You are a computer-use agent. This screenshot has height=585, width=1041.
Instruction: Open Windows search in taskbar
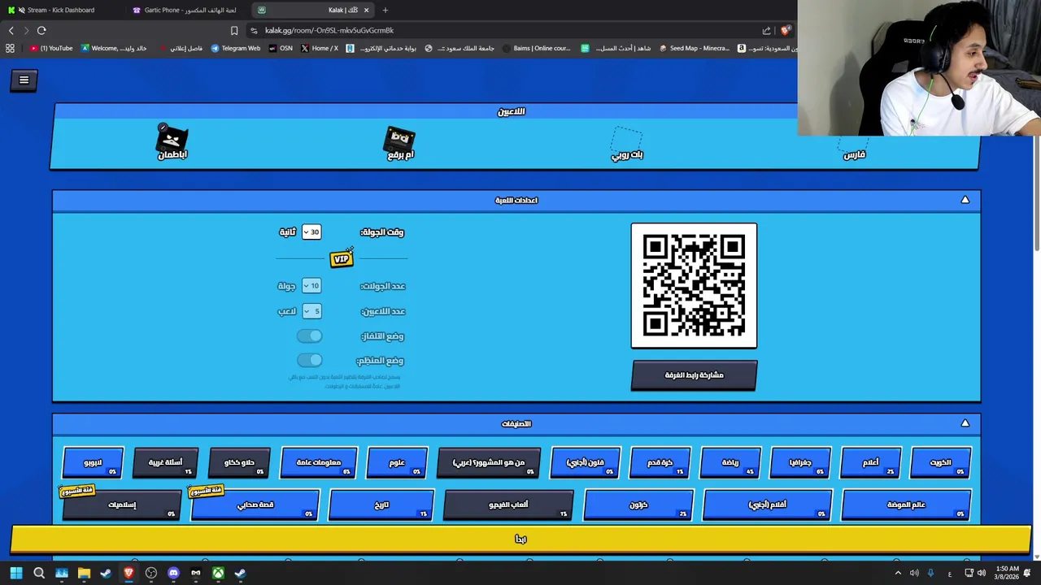(39, 573)
